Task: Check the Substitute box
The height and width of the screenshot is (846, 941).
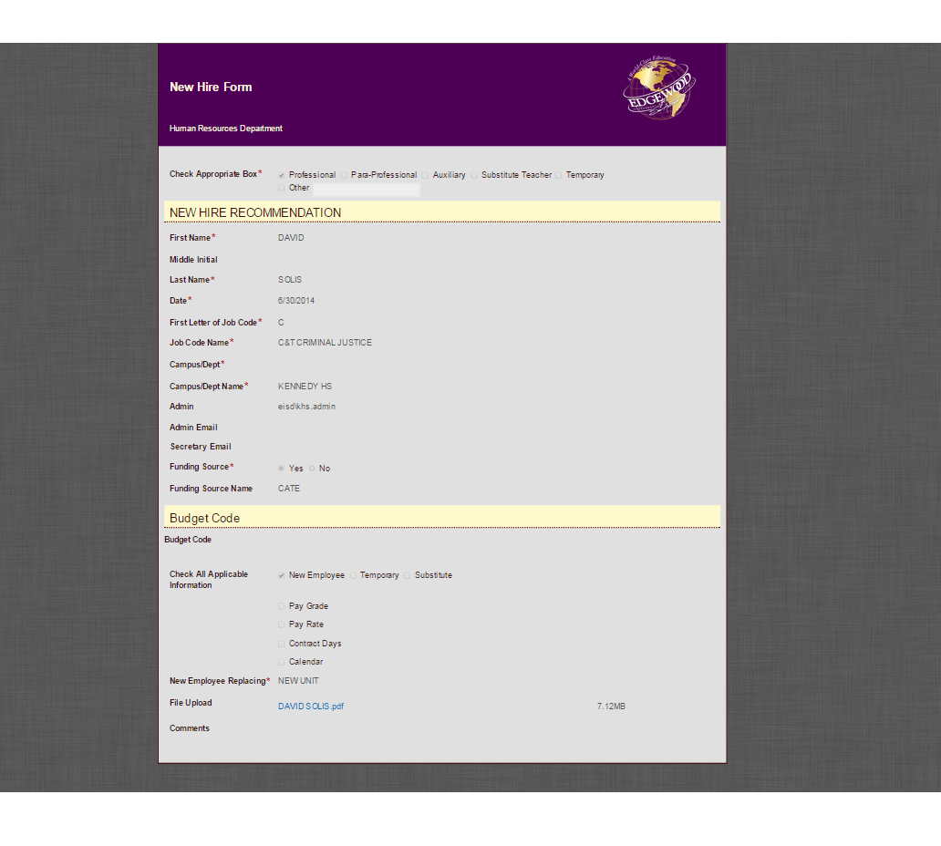Action: tap(407, 575)
